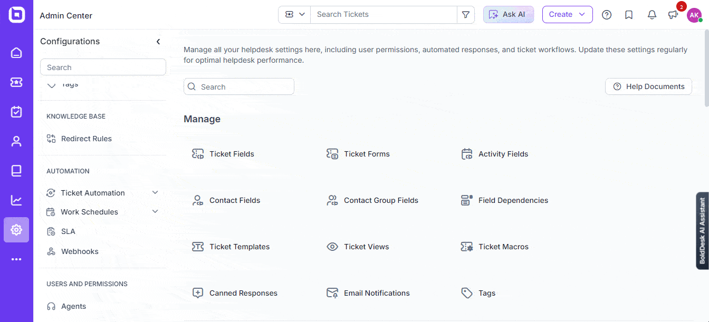Focus the Manage settings Search box

(x=239, y=87)
